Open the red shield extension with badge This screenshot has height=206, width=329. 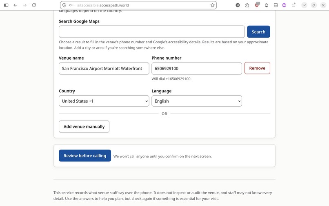coord(257,5)
